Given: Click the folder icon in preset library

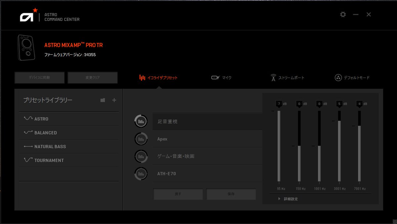Looking at the screenshot, I should pos(103,100).
